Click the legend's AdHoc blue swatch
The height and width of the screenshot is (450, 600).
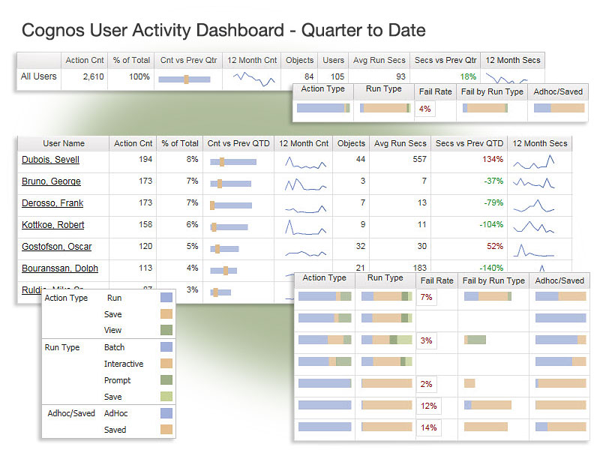[166, 413]
